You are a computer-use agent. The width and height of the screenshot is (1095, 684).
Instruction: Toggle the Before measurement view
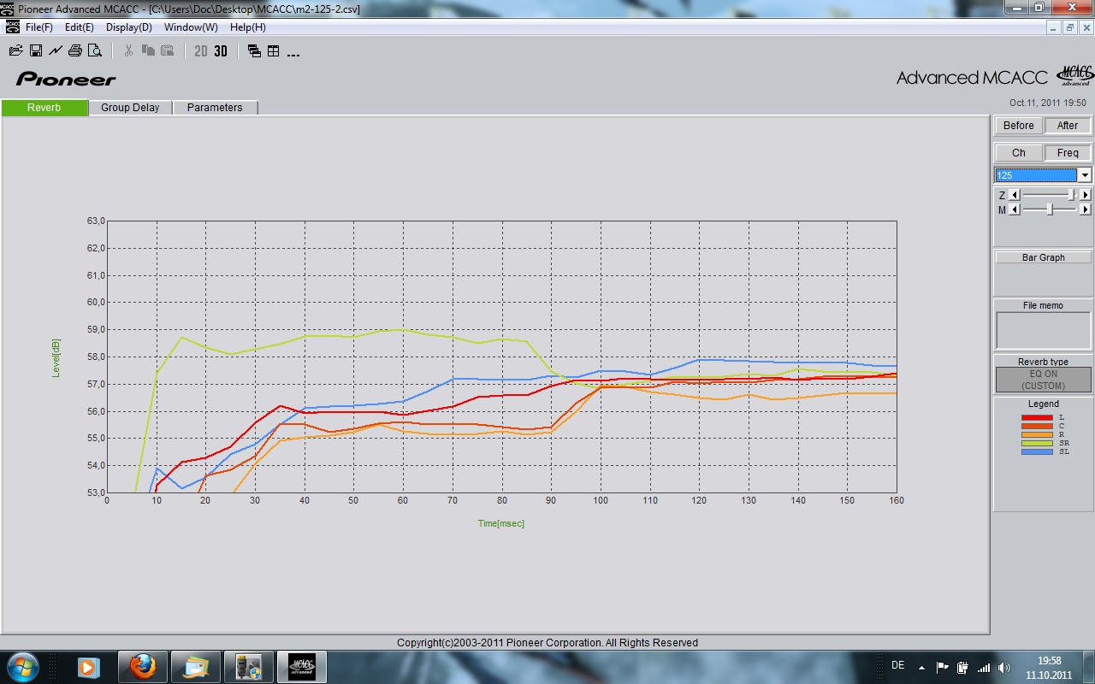click(1018, 126)
